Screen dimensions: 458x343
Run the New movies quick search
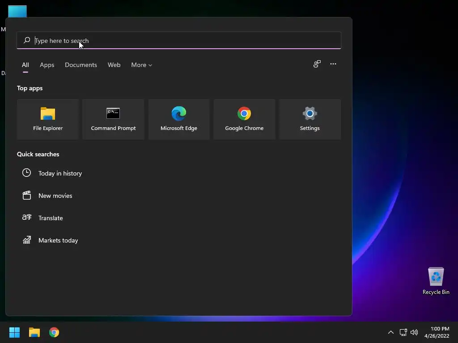tap(55, 196)
